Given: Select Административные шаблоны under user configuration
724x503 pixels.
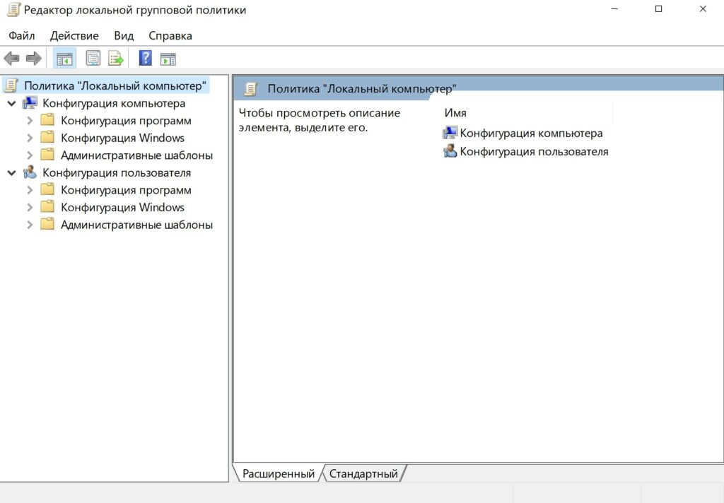Looking at the screenshot, I should (x=136, y=225).
